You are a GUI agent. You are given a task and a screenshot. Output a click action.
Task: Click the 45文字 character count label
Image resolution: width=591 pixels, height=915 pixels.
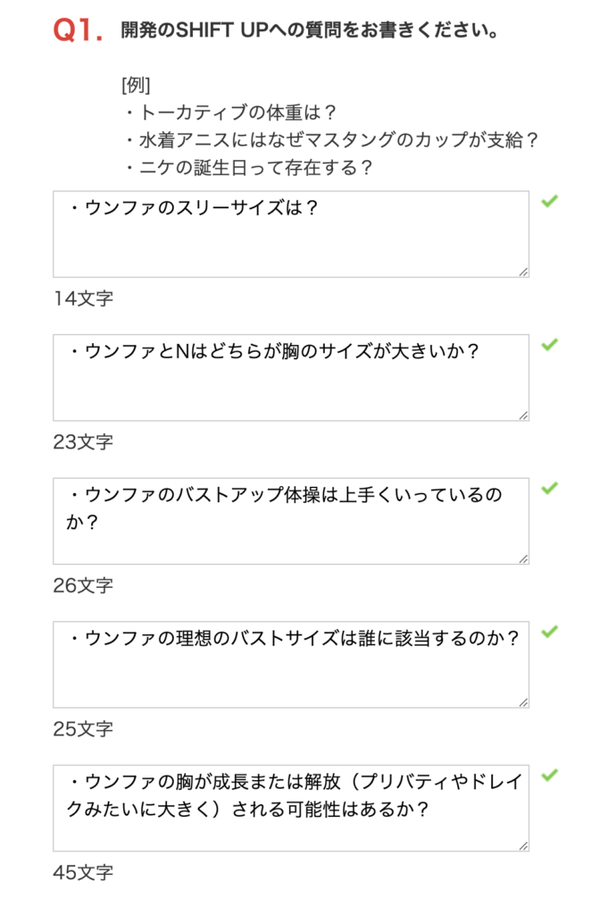(83, 872)
